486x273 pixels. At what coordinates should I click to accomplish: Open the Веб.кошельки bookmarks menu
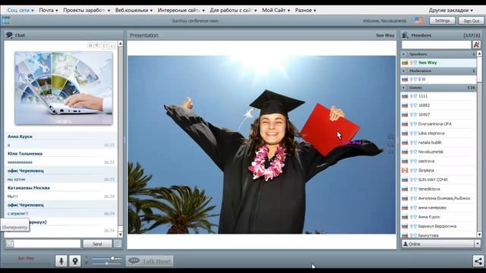tap(134, 10)
